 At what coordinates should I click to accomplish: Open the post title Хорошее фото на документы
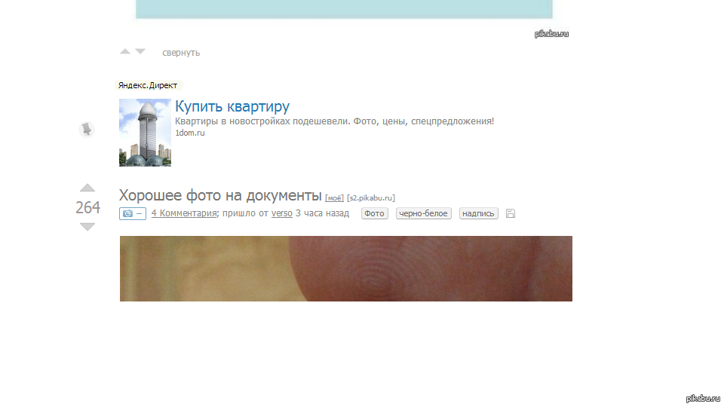click(x=220, y=195)
